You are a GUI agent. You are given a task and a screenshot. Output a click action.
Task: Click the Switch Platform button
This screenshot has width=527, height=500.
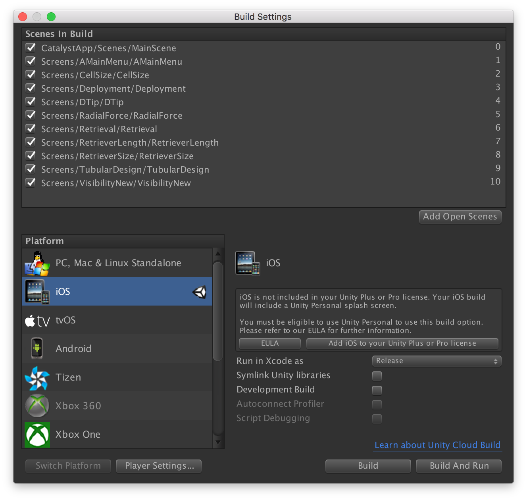[x=68, y=466]
